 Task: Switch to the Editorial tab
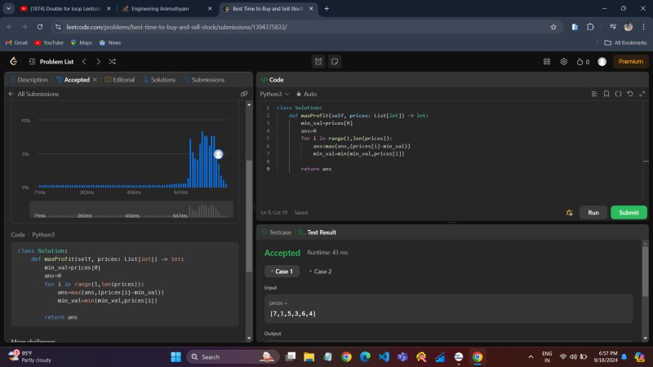coord(119,80)
